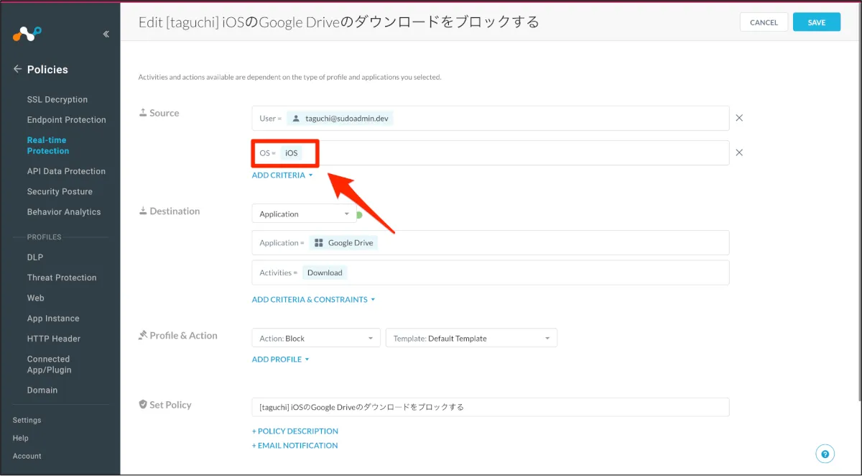The image size is (862, 476).
Task: Expand the ADD PROFILE menu
Action: point(280,360)
